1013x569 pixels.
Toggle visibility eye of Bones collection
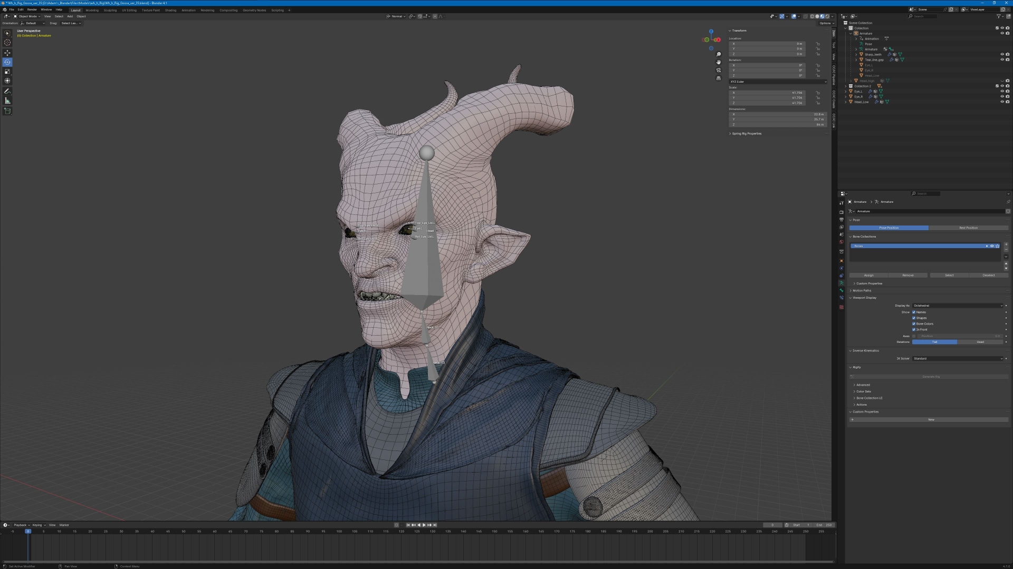[x=992, y=246]
